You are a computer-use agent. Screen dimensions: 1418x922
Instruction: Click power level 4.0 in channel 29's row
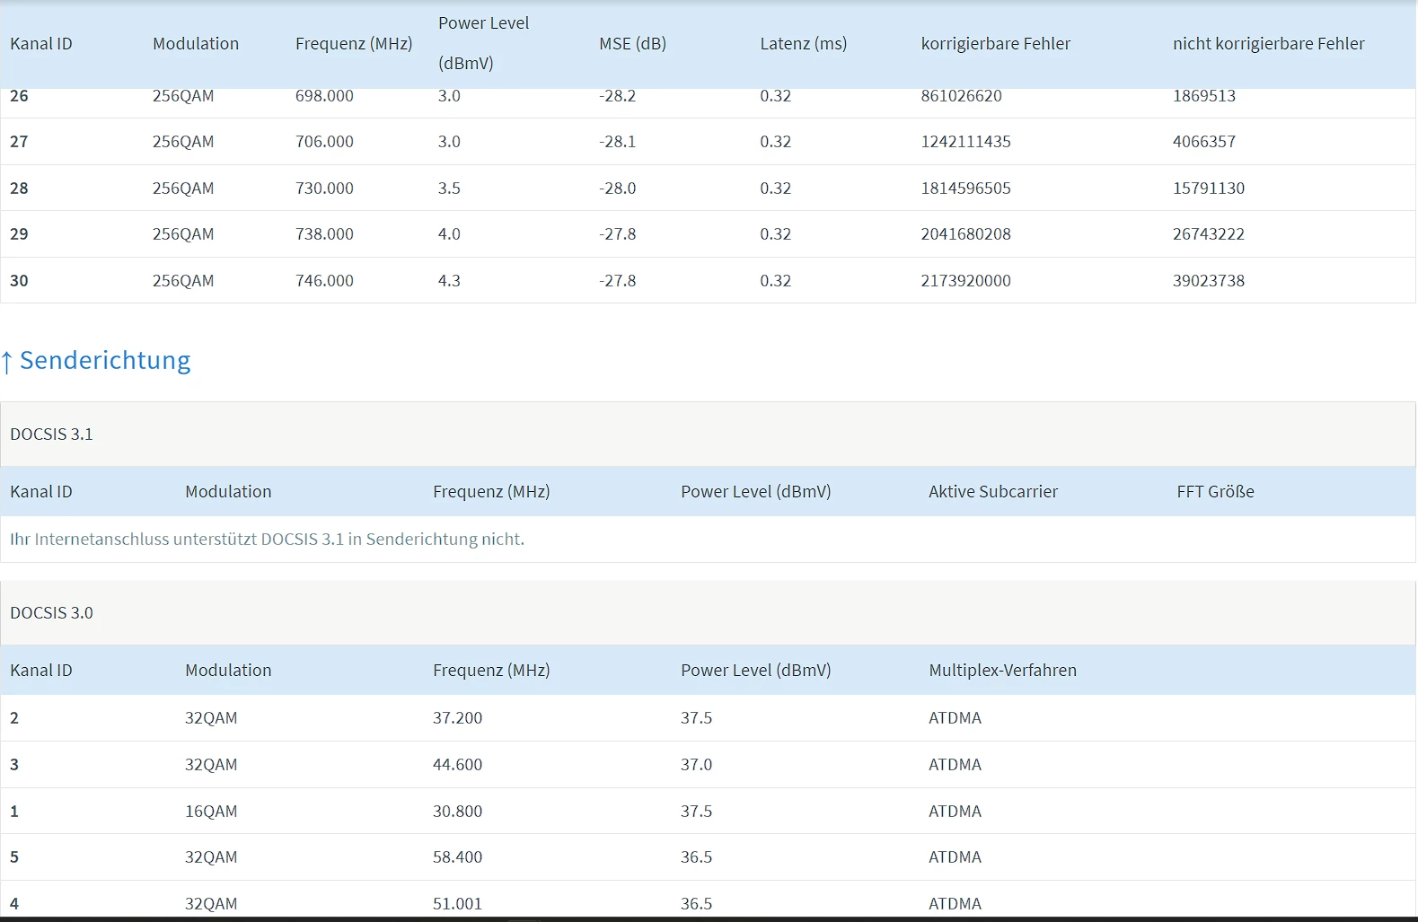pyautogui.click(x=449, y=234)
